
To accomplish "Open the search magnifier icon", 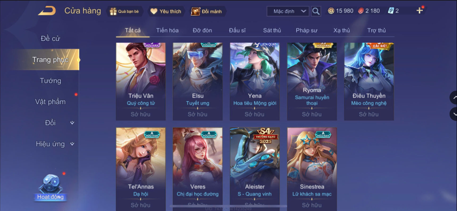I will coord(316,11).
